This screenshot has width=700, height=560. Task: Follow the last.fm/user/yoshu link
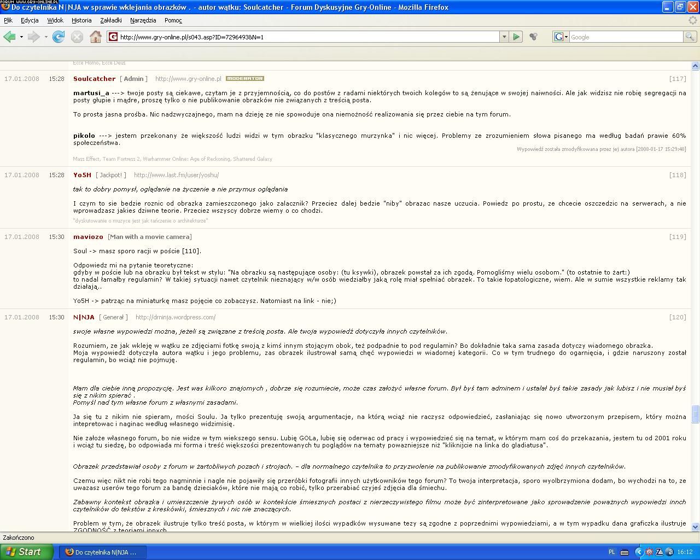pyautogui.click(x=176, y=175)
